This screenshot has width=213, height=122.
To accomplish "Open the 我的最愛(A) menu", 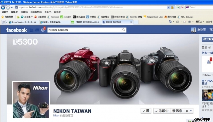I will (36, 12).
